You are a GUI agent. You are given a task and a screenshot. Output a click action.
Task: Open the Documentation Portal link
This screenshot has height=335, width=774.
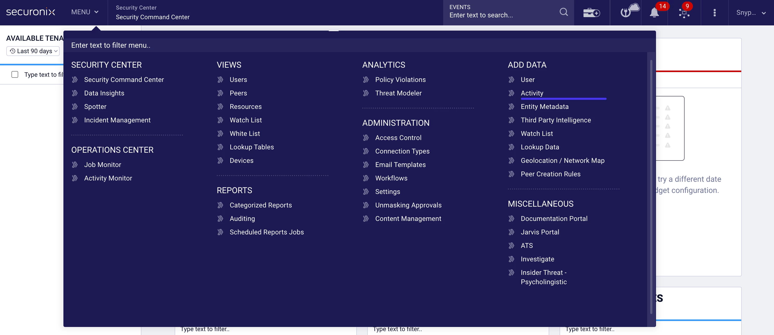[x=554, y=219]
